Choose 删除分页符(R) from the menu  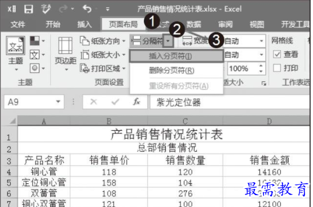pos(177,71)
